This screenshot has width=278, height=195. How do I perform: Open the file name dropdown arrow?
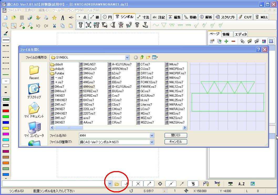click(x=152, y=136)
